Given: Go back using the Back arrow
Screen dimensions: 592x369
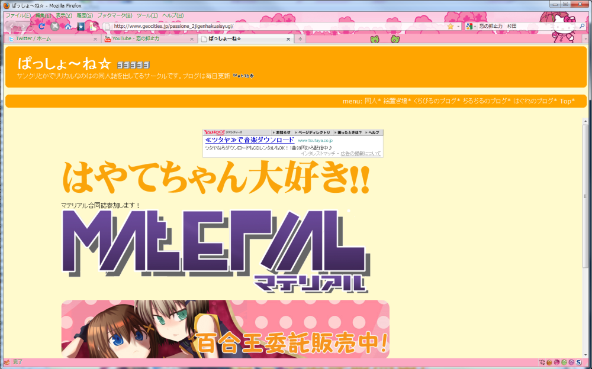Looking at the screenshot, I should (x=12, y=26).
